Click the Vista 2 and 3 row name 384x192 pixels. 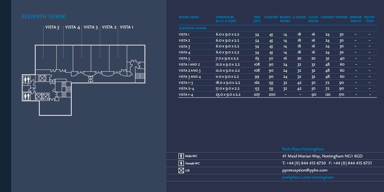click(189, 71)
